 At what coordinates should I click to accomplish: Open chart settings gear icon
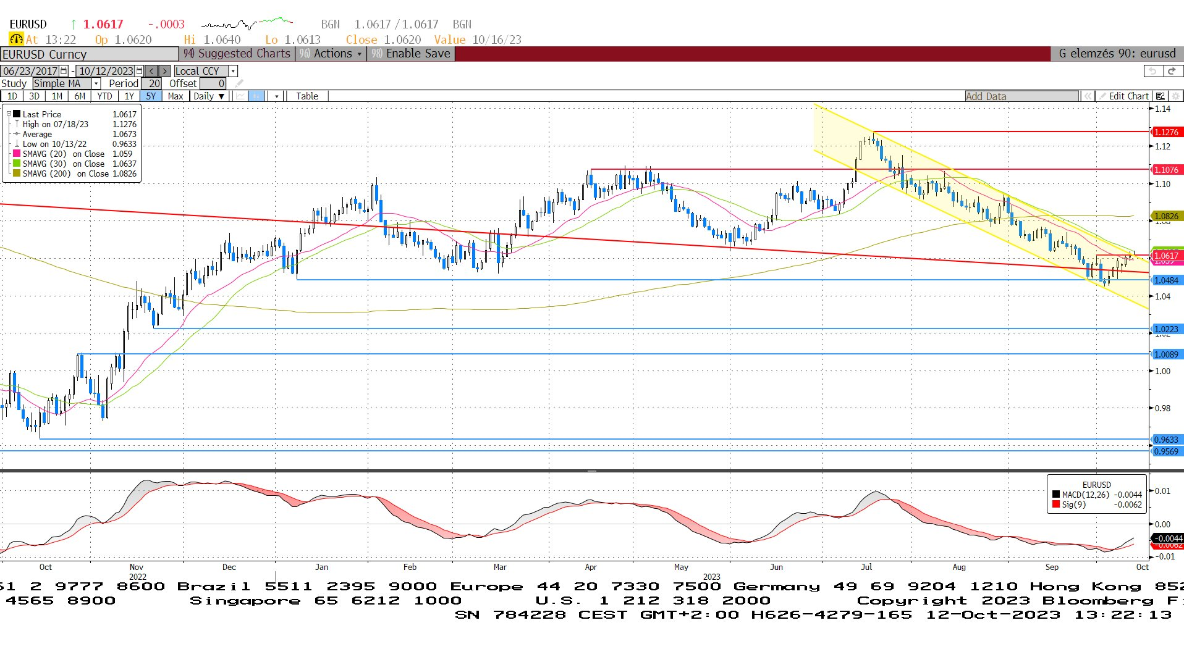tap(1176, 96)
